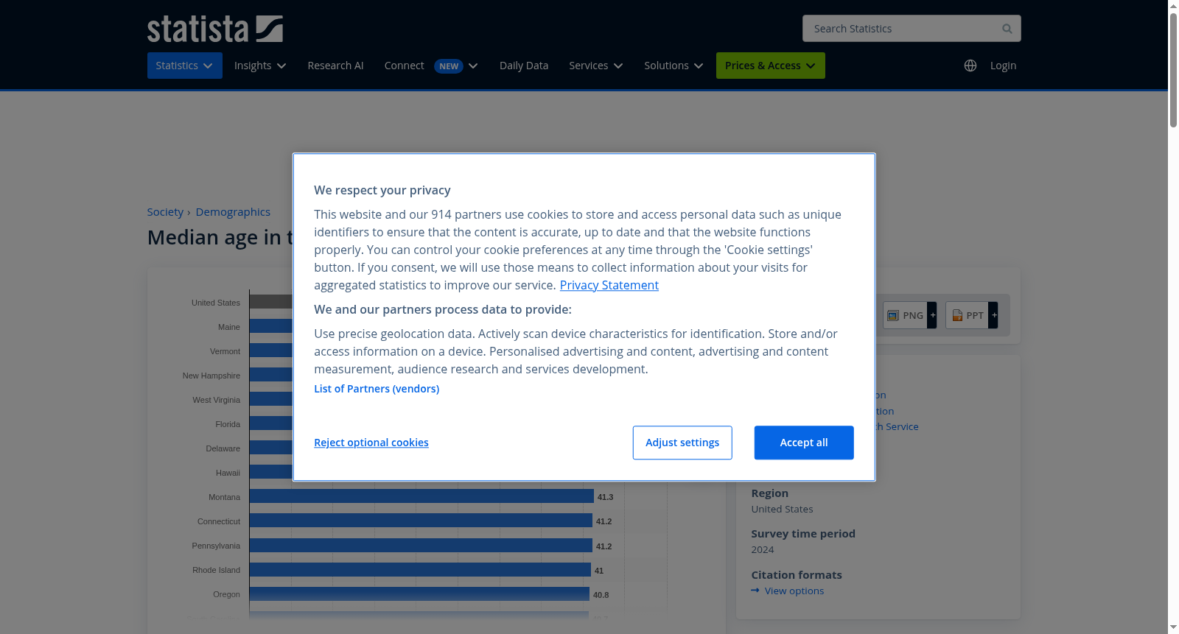Click the plus next to PPT
The image size is (1179, 634).
pyautogui.click(x=994, y=315)
